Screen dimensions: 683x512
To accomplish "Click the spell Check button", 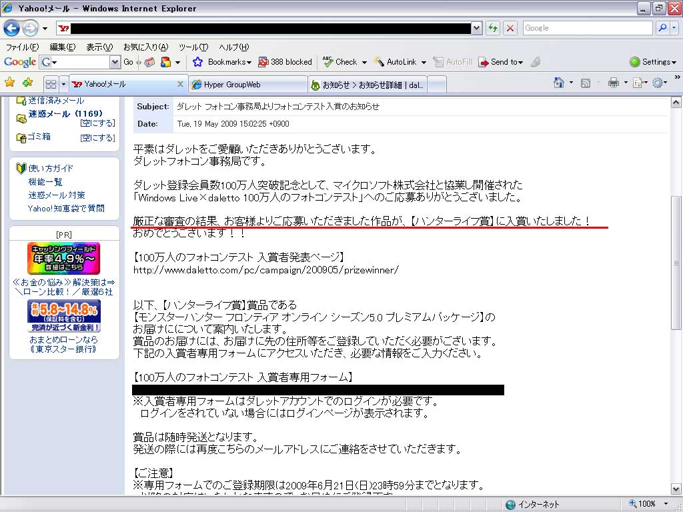I will (340, 62).
